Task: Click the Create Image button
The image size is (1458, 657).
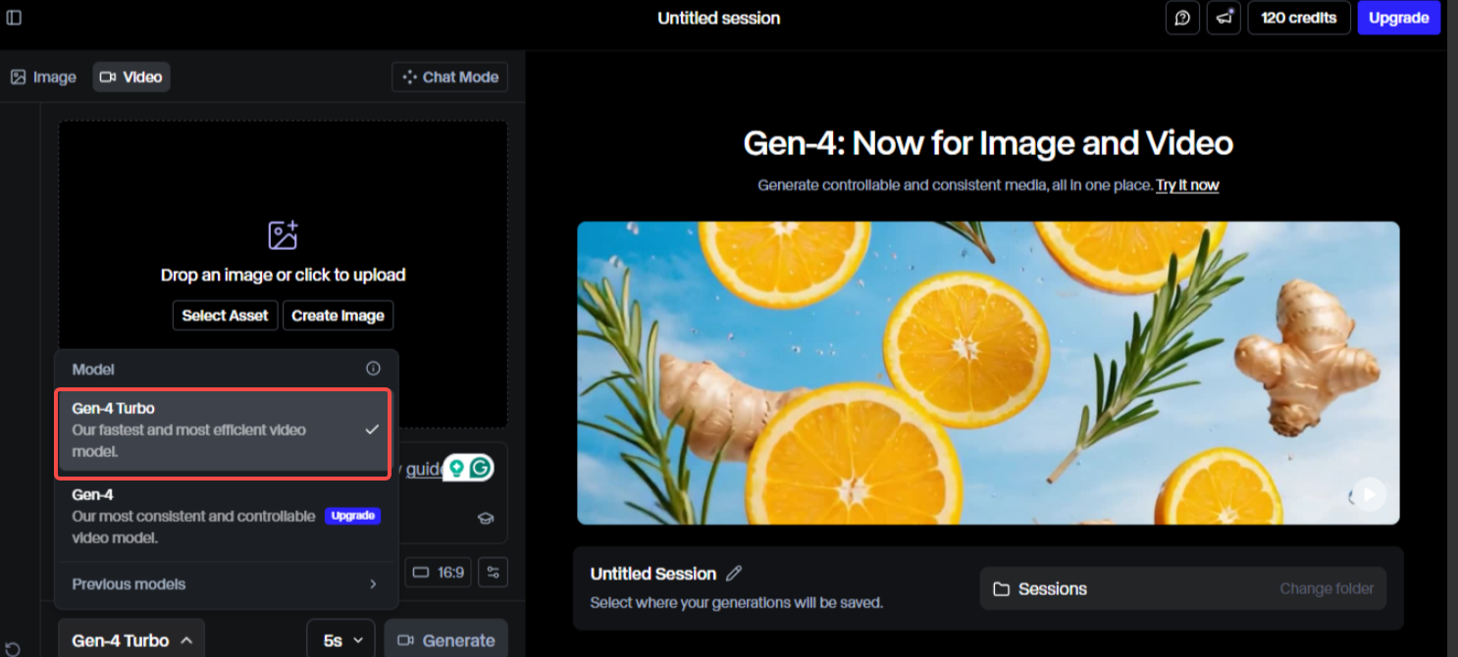Action: coord(338,316)
